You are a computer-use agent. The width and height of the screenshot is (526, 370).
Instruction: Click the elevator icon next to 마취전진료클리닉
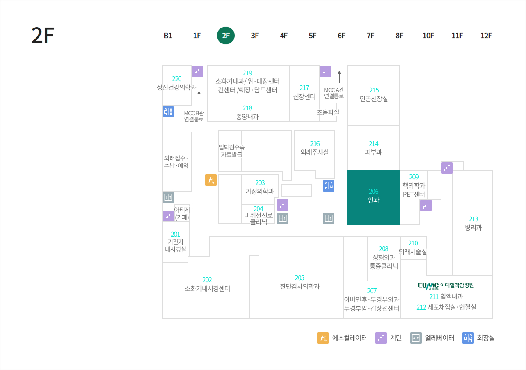283,218
